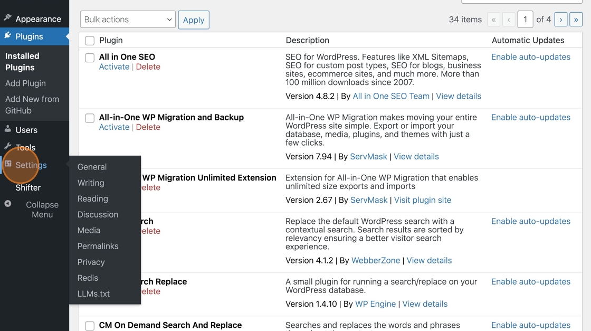Check the All in One SEO checkbox
The width and height of the screenshot is (591, 331).
(90, 58)
